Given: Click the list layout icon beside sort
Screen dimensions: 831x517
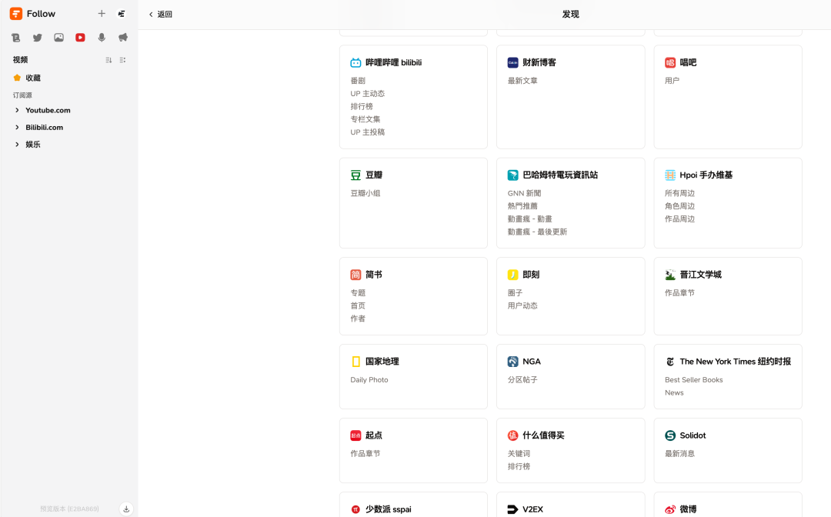Looking at the screenshot, I should coord(122,60).
